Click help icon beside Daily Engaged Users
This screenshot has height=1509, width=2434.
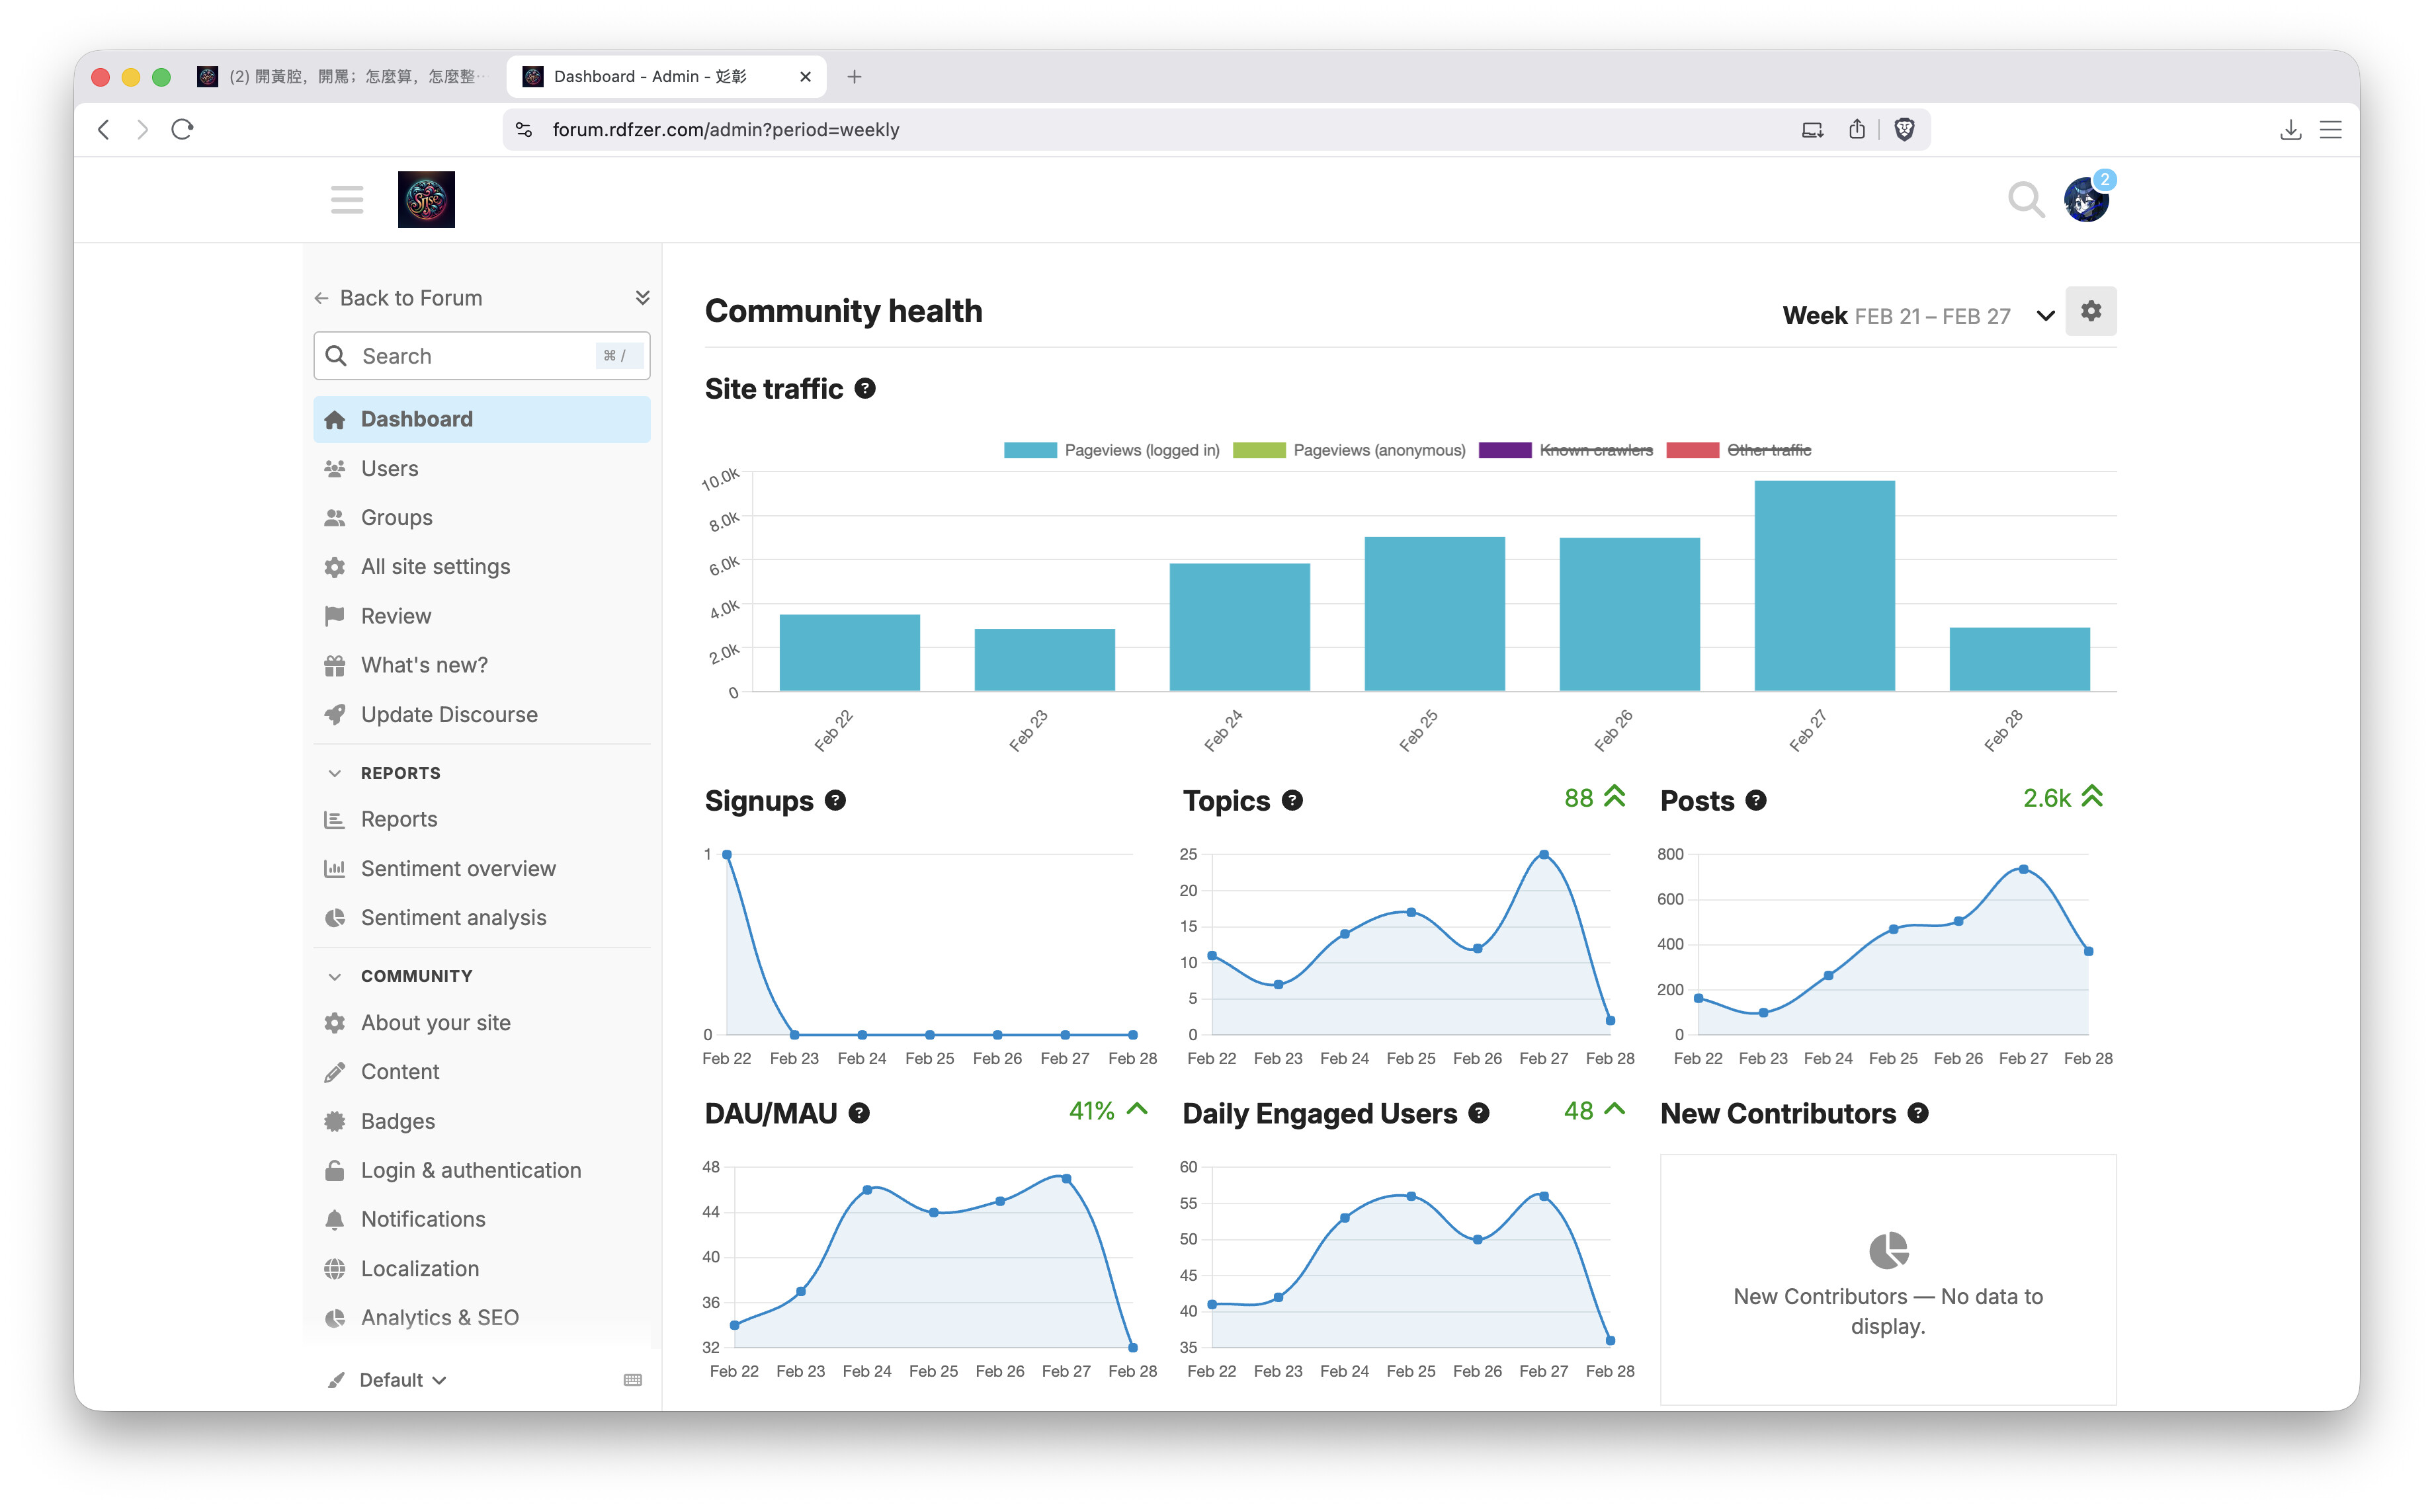[1479, 1114]
